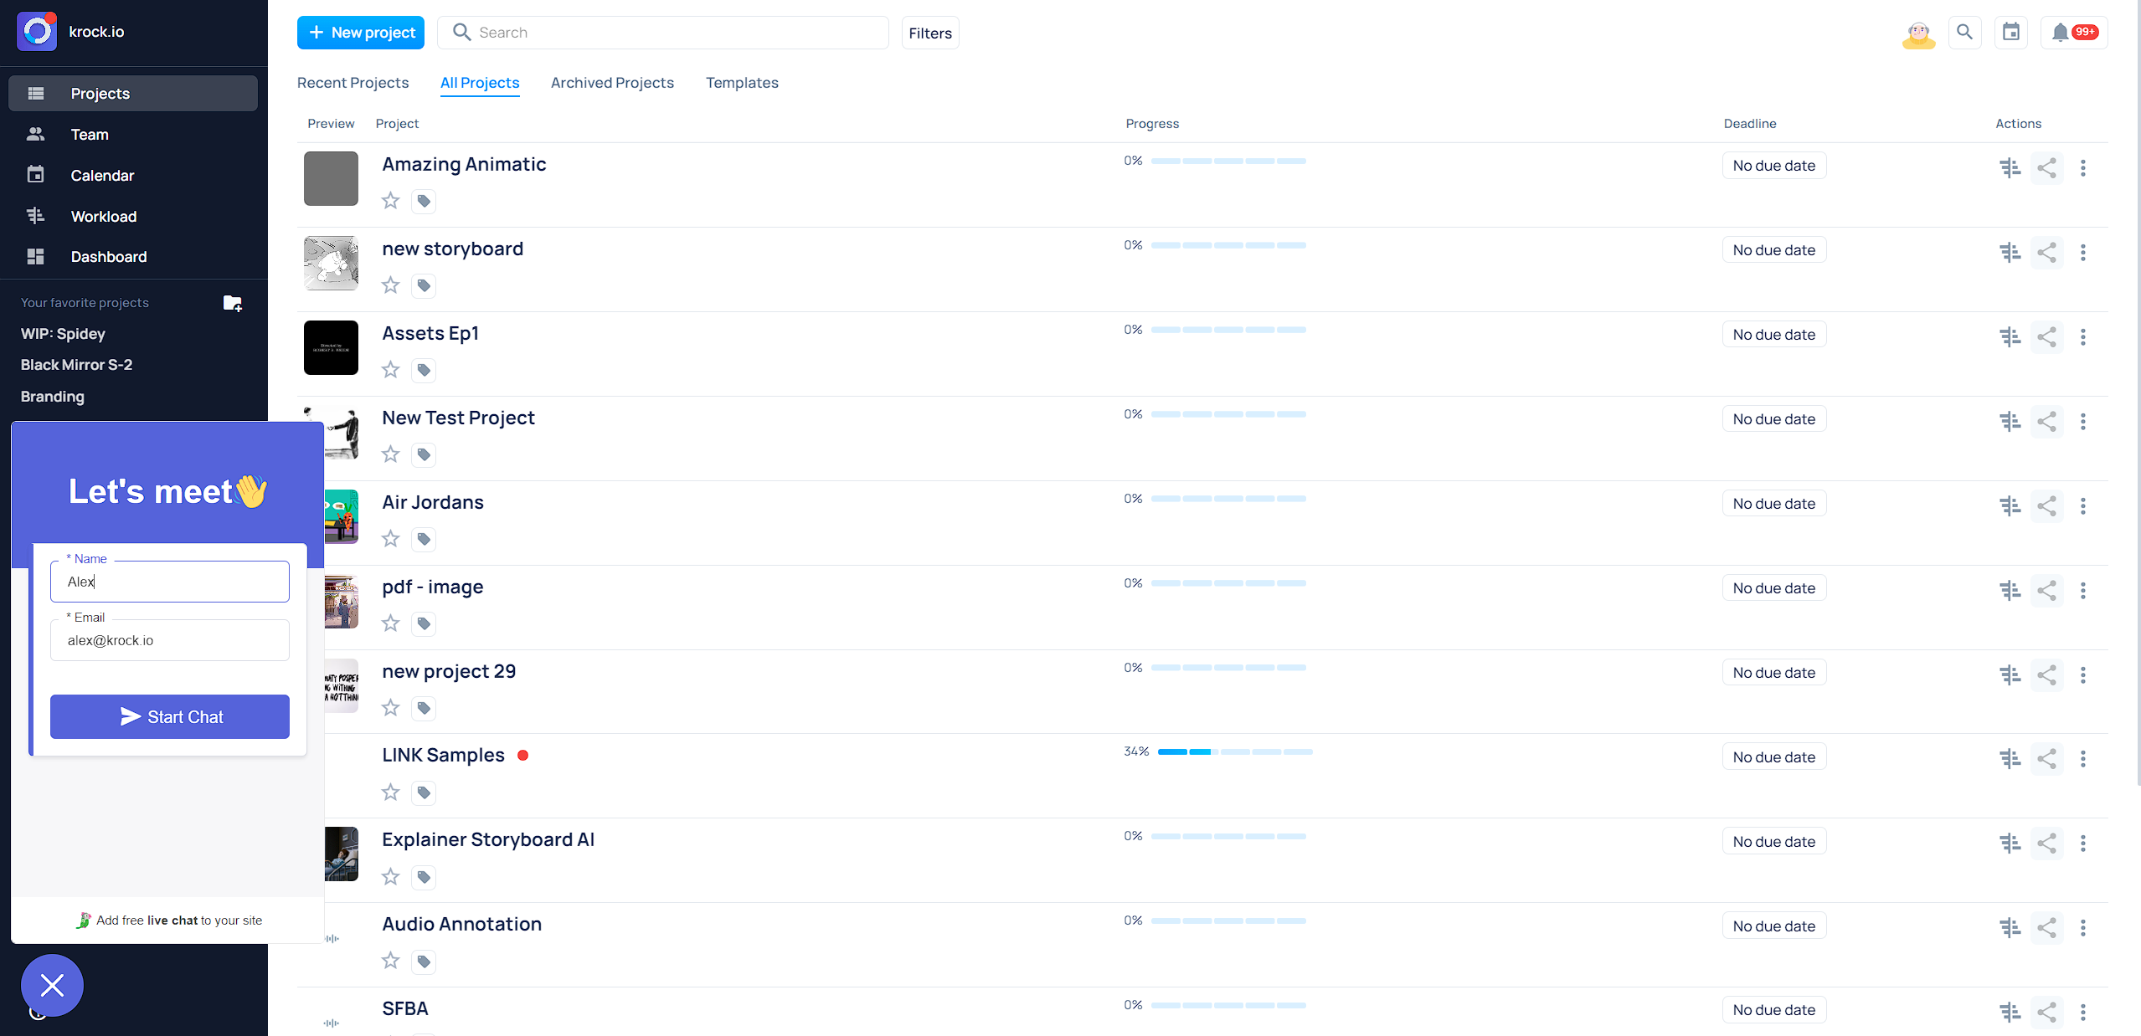Open the Archived Projects tab
Image resolution: width=2141 pixels, height=1036 pixels.
click(612, 82)
